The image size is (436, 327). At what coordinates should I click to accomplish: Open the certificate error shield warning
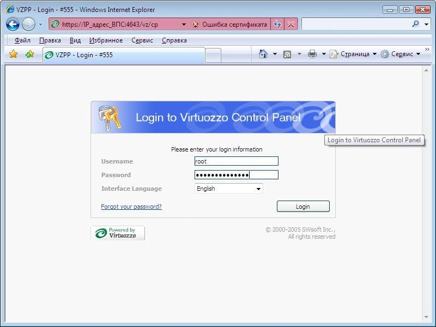(196, 25)
